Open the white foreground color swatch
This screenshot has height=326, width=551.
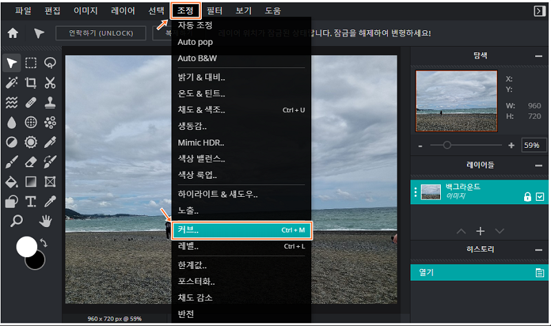click(x=26, y=246)
